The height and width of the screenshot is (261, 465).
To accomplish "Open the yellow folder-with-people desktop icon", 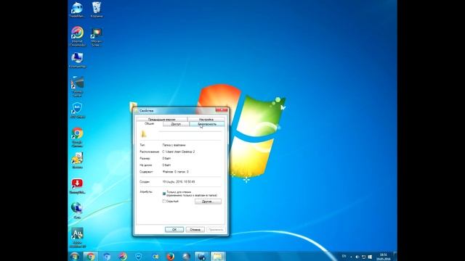I will pyautogui.click(x=77, y=160).
